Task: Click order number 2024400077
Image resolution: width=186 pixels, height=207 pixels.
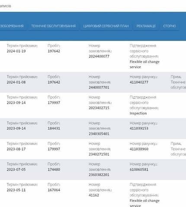Action: 99,56
